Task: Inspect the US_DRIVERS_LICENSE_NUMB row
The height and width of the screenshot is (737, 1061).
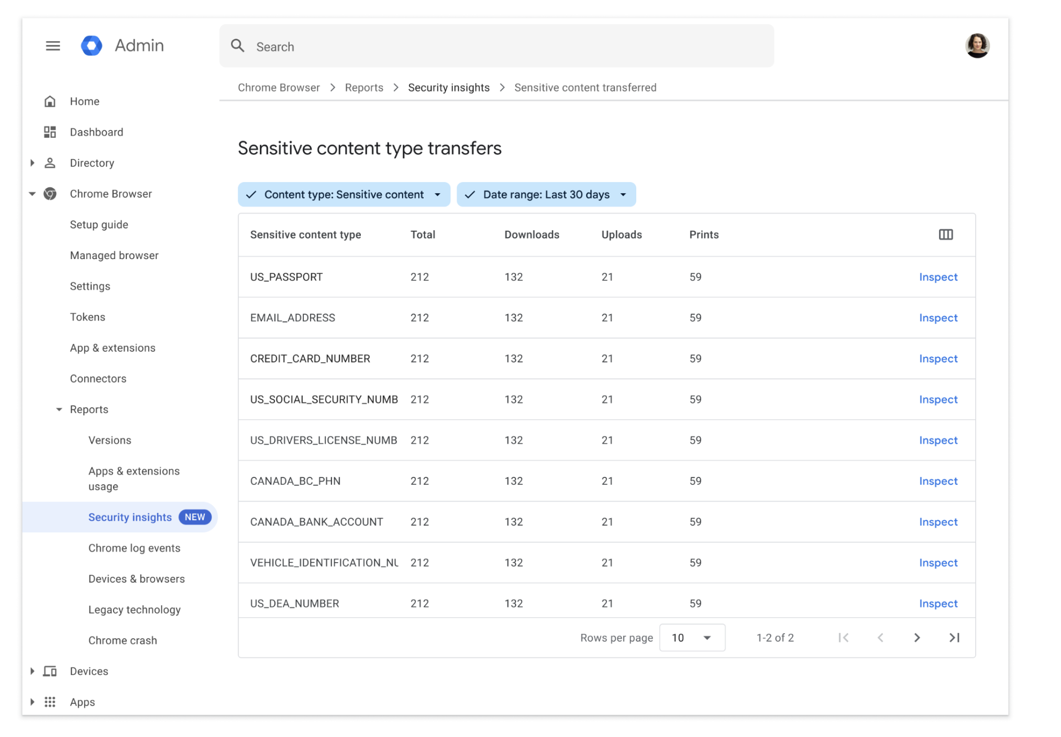Action: tap(938, 440)
